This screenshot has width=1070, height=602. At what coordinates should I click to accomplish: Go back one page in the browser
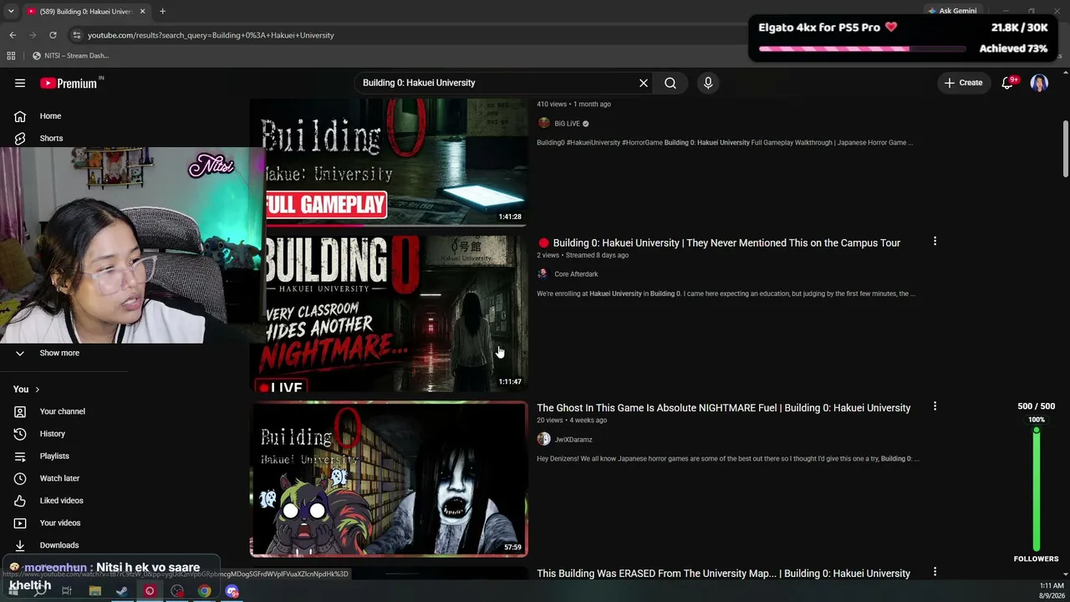(x=13, y=35)
